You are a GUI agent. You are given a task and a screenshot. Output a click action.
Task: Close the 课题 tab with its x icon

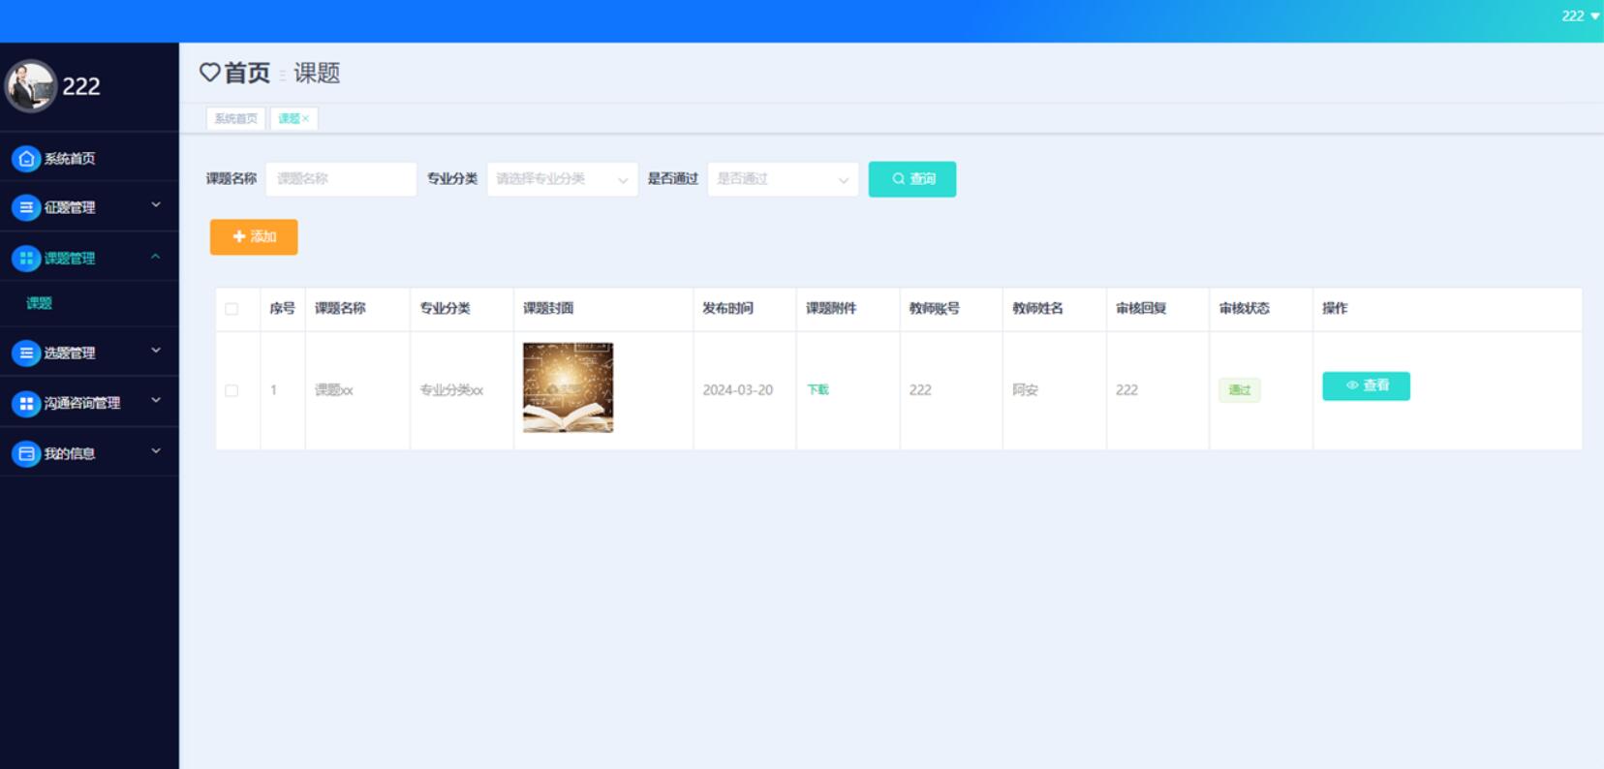(x=305, y=118)
